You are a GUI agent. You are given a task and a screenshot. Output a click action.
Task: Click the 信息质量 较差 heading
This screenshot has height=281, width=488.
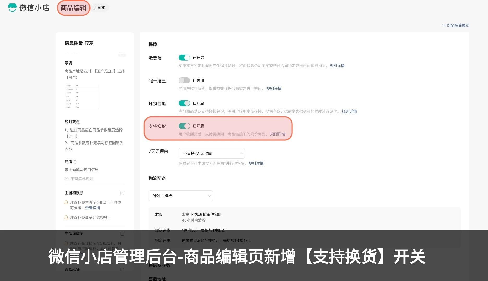[x=79, y=43]
